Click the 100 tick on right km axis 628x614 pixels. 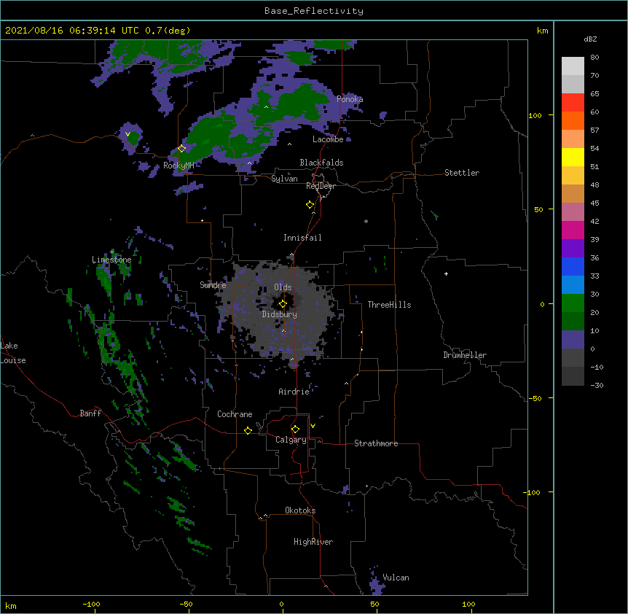click(x=535, y=115)
